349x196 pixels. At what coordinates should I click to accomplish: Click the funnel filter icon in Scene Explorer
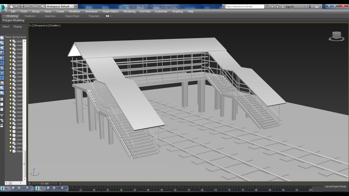(2, 116)
